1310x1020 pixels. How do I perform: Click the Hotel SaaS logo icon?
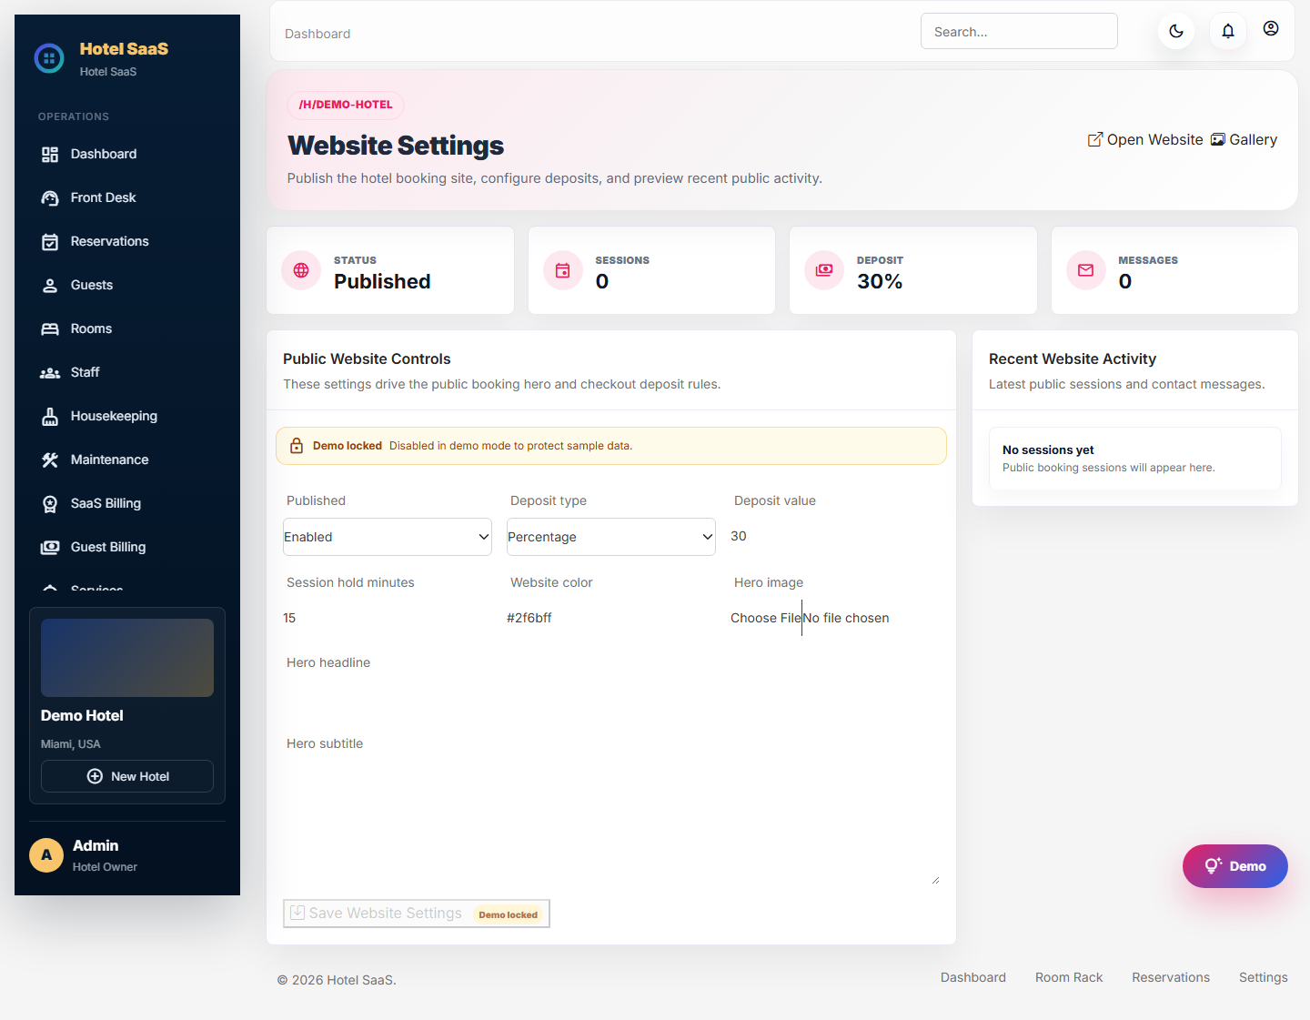coord(49,58)
